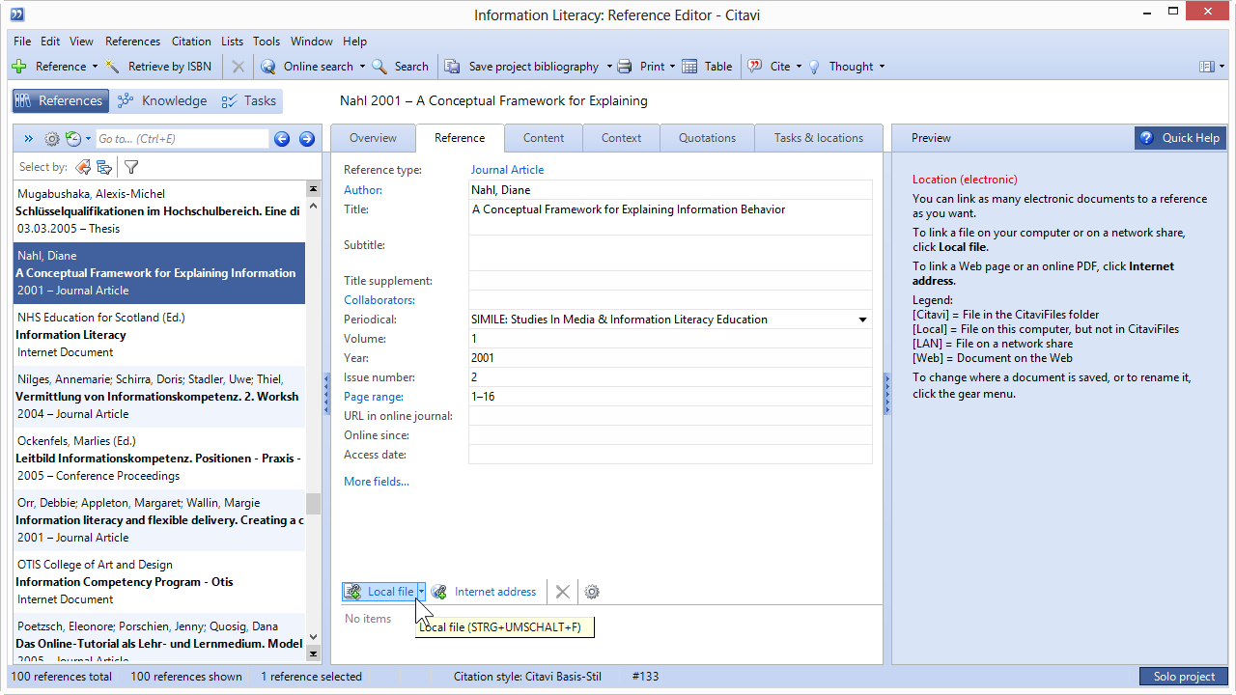The image size is (1236, 695).
Task: Open the location gear menu icon
Action: (592, 592)
